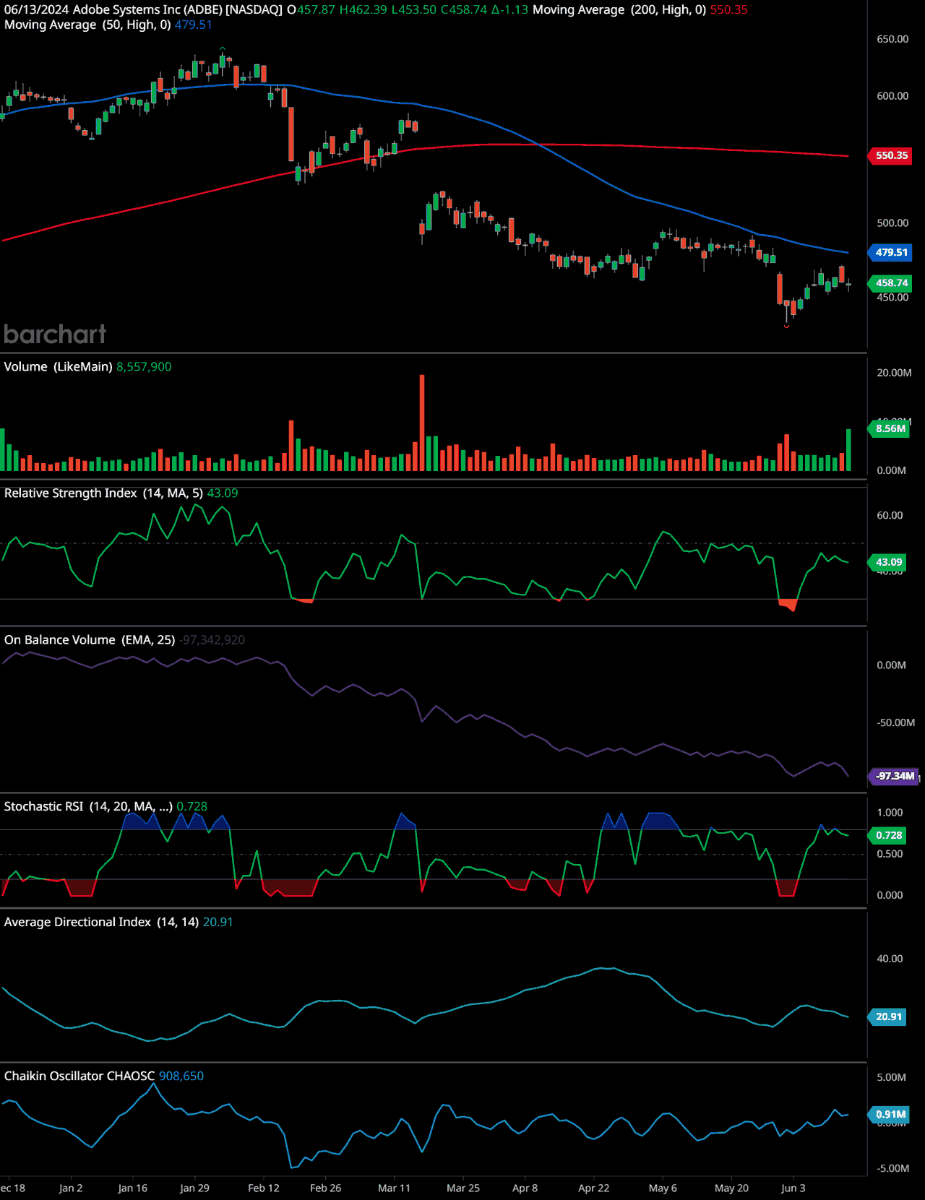Image resolution: width=925 pixels, height=1200 pixels.
Task: Click the 0.000 Stochastic RSI axis label
Action: pyautogui.click(x=890, y=895)
